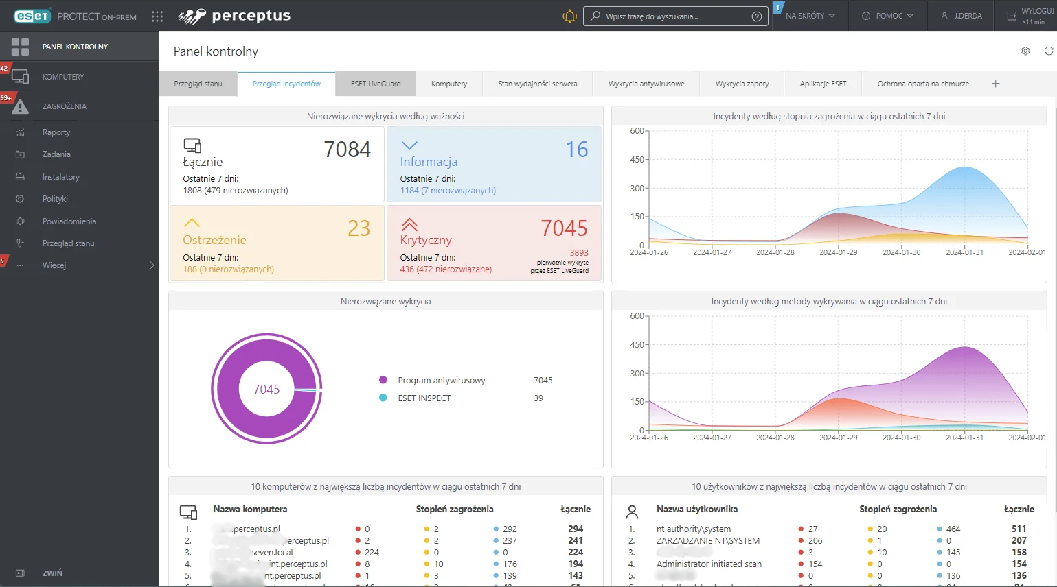Refresh the dashboard with refresh icon
Image resolution: width=1057 pixels, height=587 pixels.
[1048, 51]
